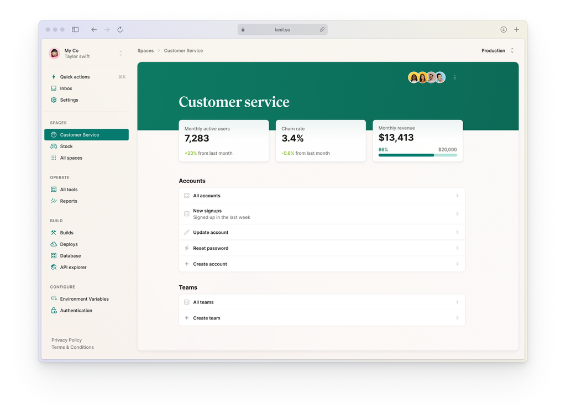Click the Spaces breadcrumb link
Viewport: 566px width, 419px height.
(145, 50)
